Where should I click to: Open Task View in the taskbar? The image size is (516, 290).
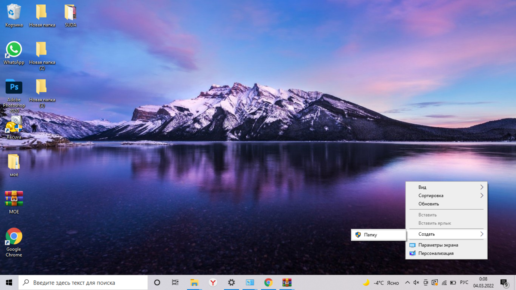[175, 283]
